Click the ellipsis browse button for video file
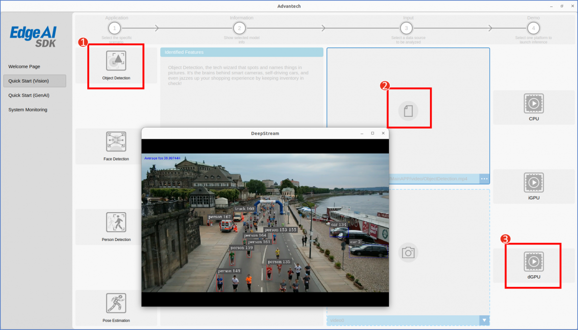 tap(484, 179)
